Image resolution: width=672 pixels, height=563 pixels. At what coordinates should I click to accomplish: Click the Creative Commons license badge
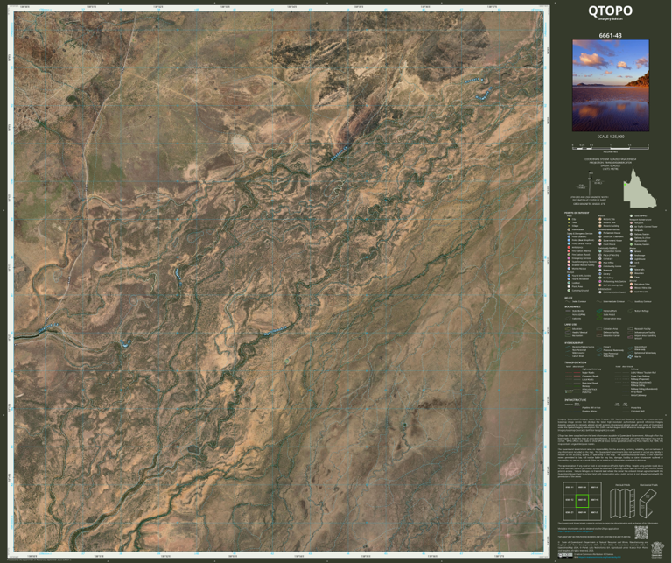click(565, 555)
